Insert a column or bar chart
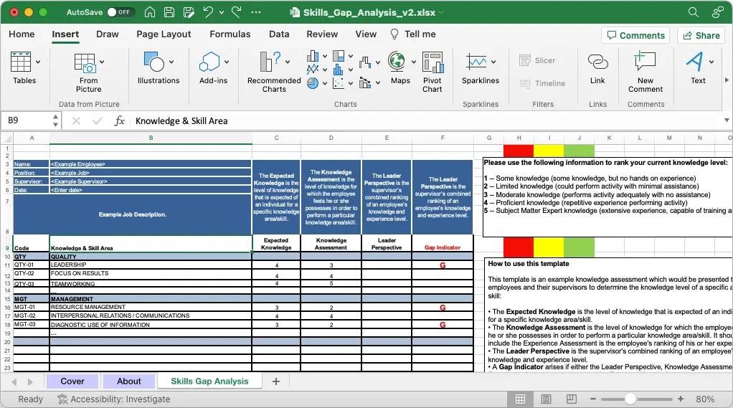Screen dimensions: 733x408 [313, 57]
